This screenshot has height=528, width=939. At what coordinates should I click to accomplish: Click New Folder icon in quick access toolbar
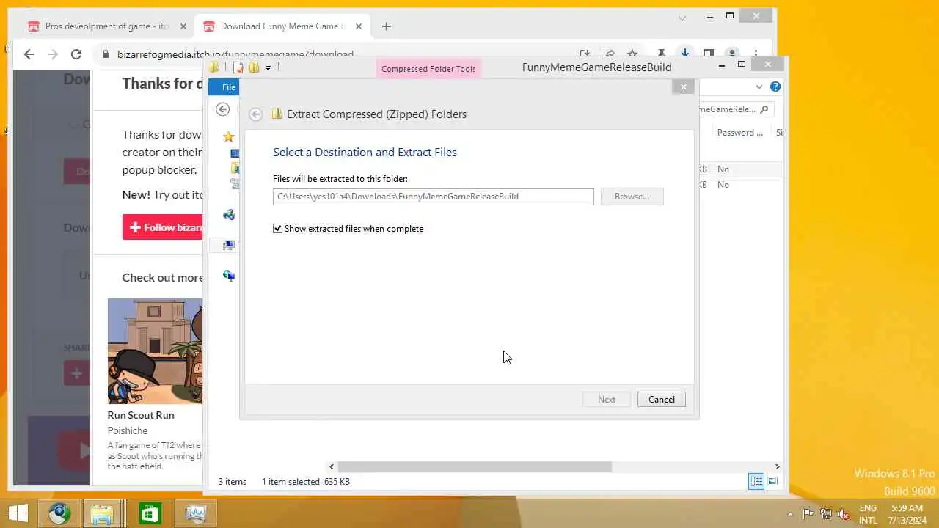(254, 67)
